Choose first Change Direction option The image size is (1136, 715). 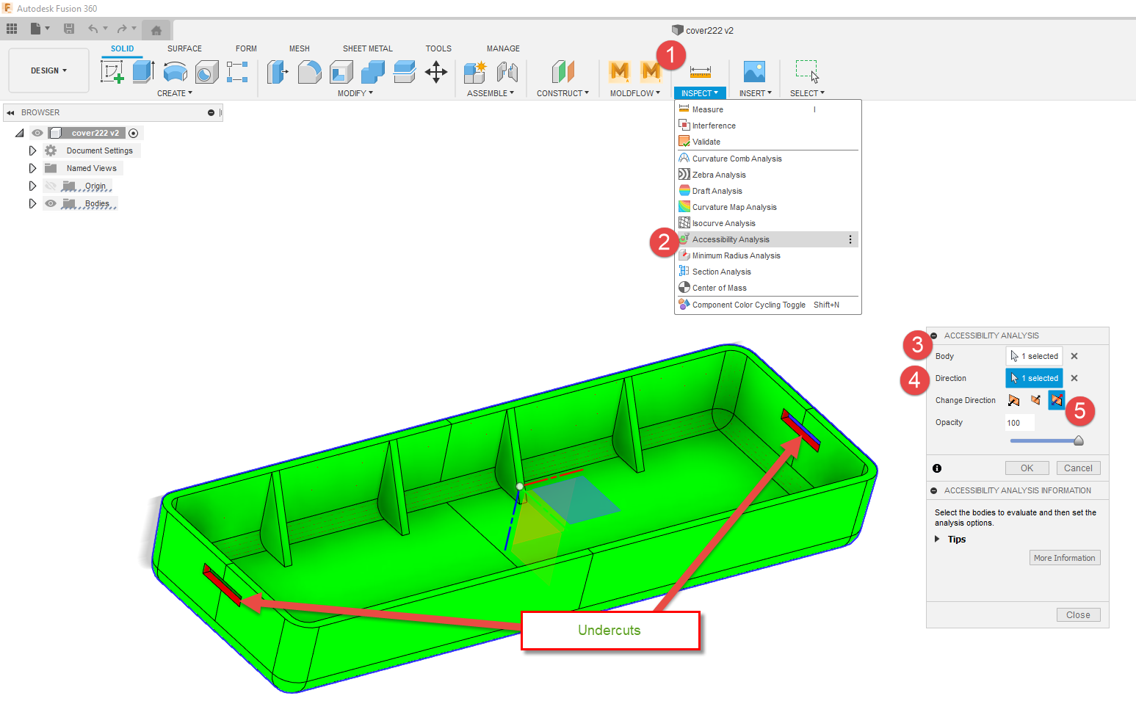click(1014, 400)
